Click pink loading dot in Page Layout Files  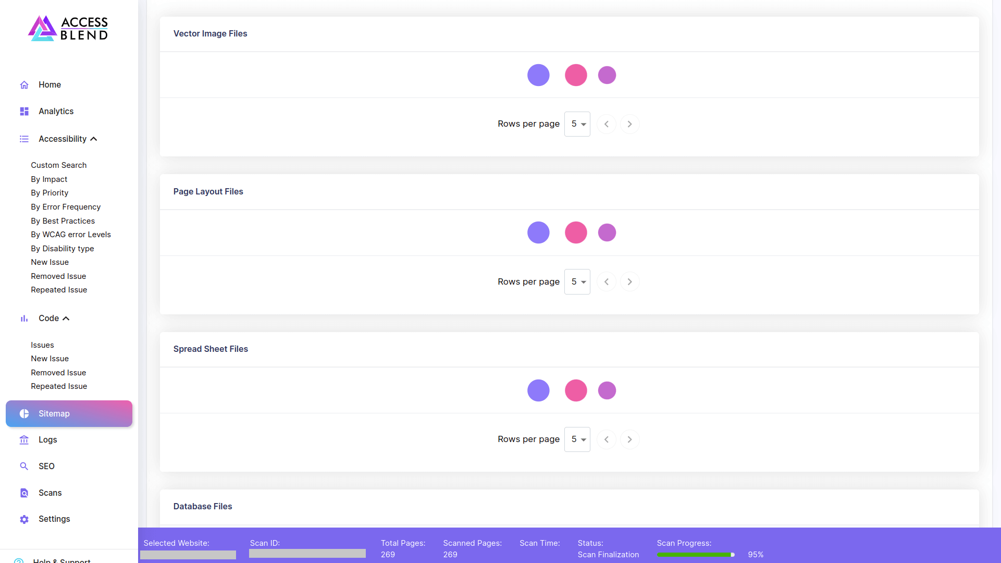[576, 232]
